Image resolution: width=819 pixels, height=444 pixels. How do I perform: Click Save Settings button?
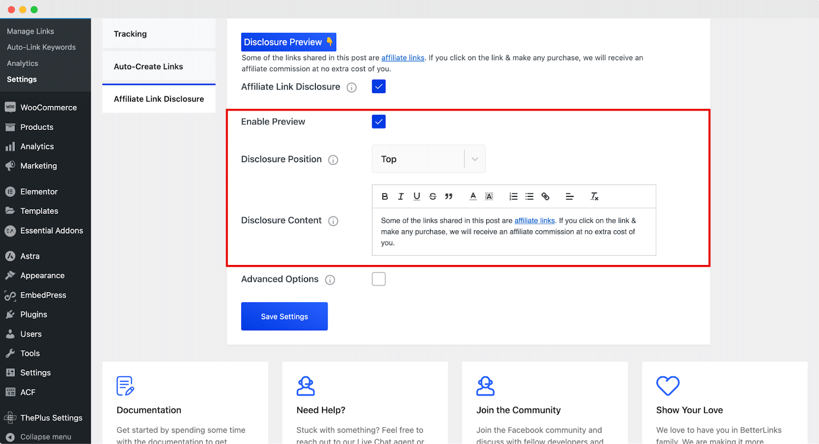point(285,317)
